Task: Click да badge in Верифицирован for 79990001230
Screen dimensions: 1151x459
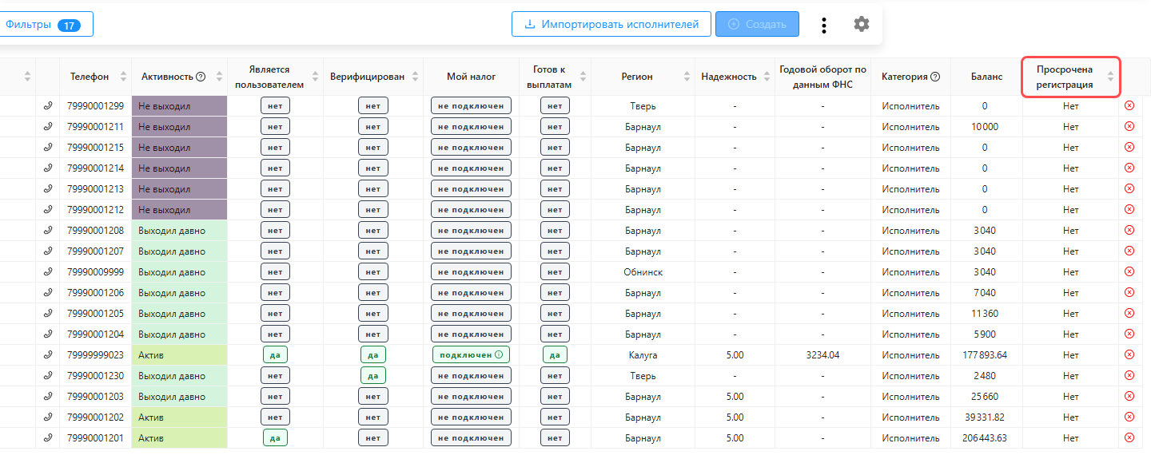Action: tap(373, 375)
